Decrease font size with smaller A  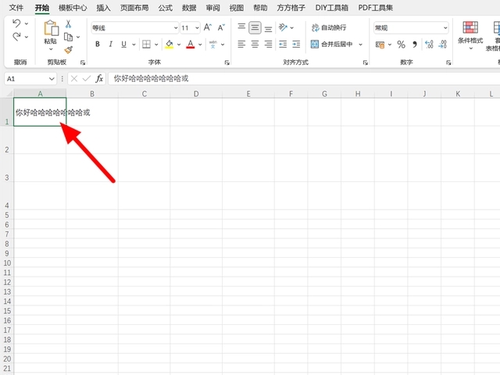coord(221,27)
